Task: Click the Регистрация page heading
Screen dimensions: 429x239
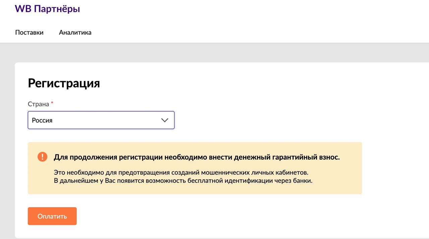Action: click(64, 83)
